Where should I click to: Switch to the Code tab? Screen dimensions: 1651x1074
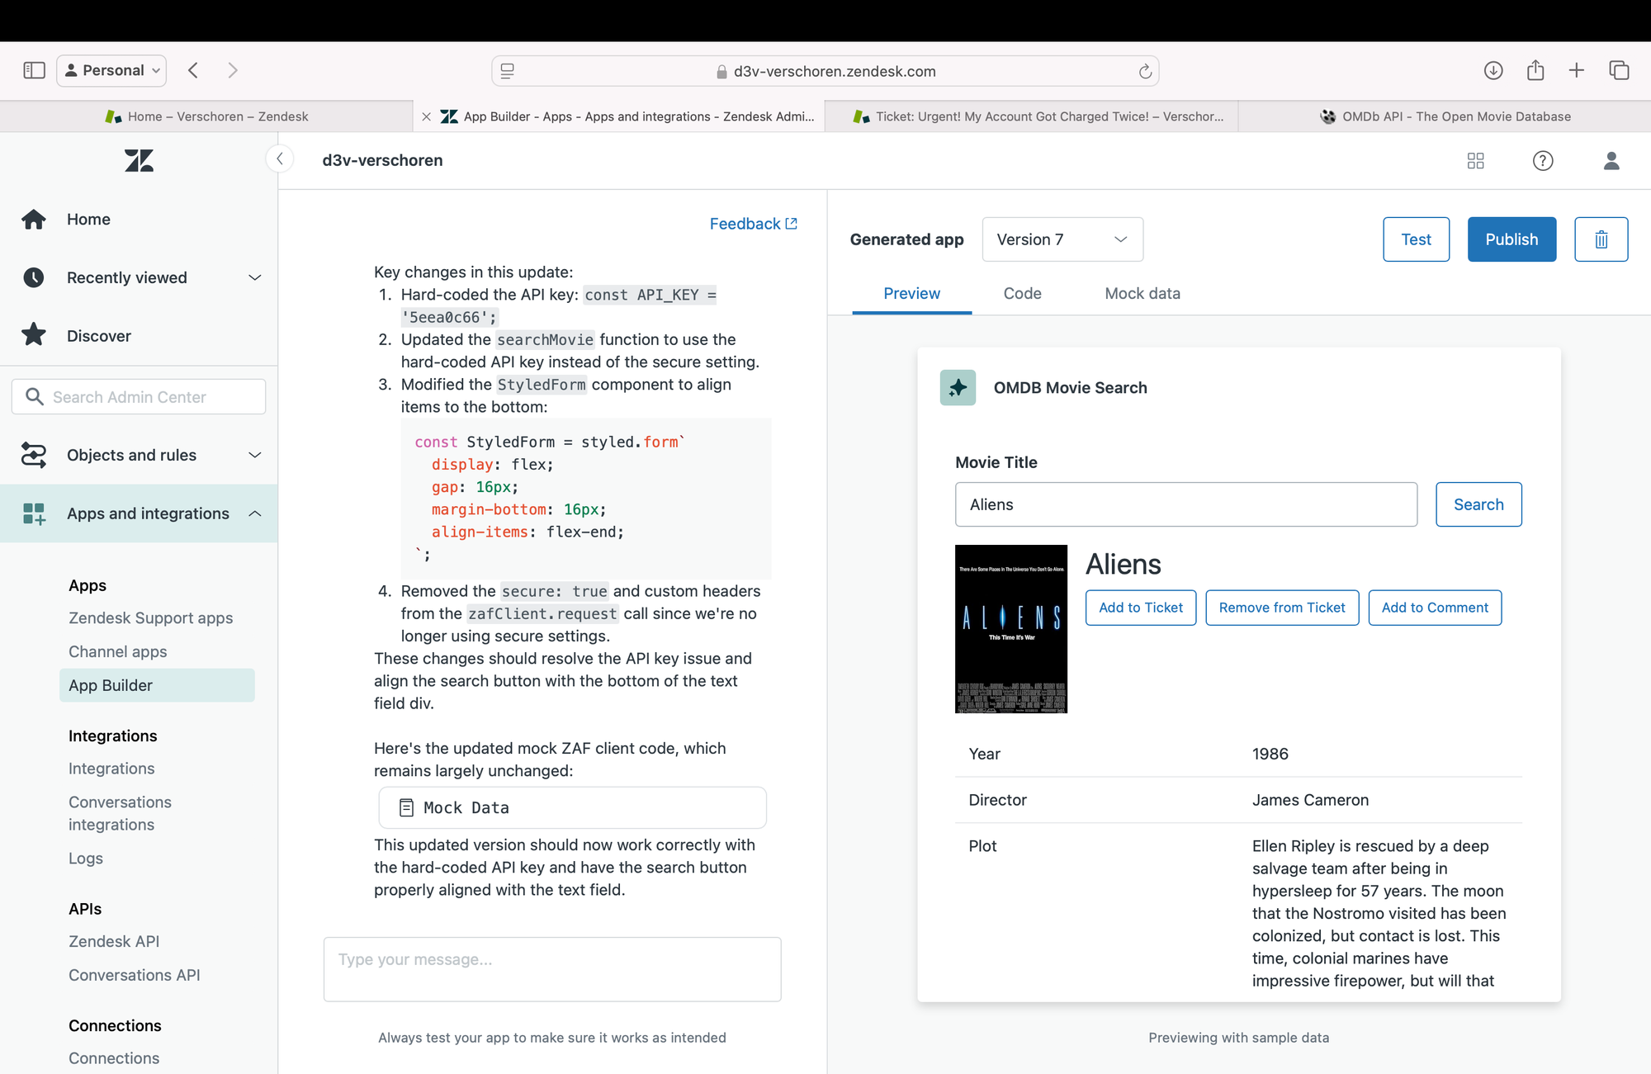pos(1022,293)
